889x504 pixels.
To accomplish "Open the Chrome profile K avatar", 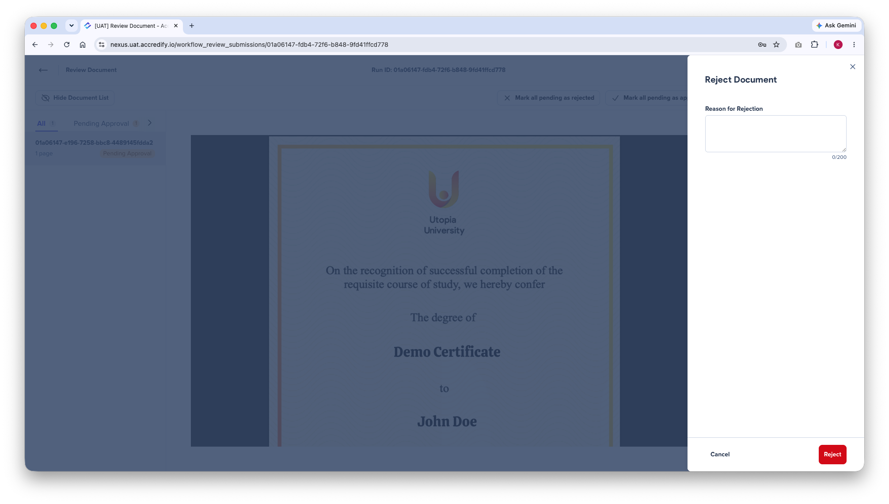I will (838, 45).
